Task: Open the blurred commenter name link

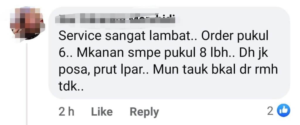Action: pyautogui.click(x=115, y=19)
